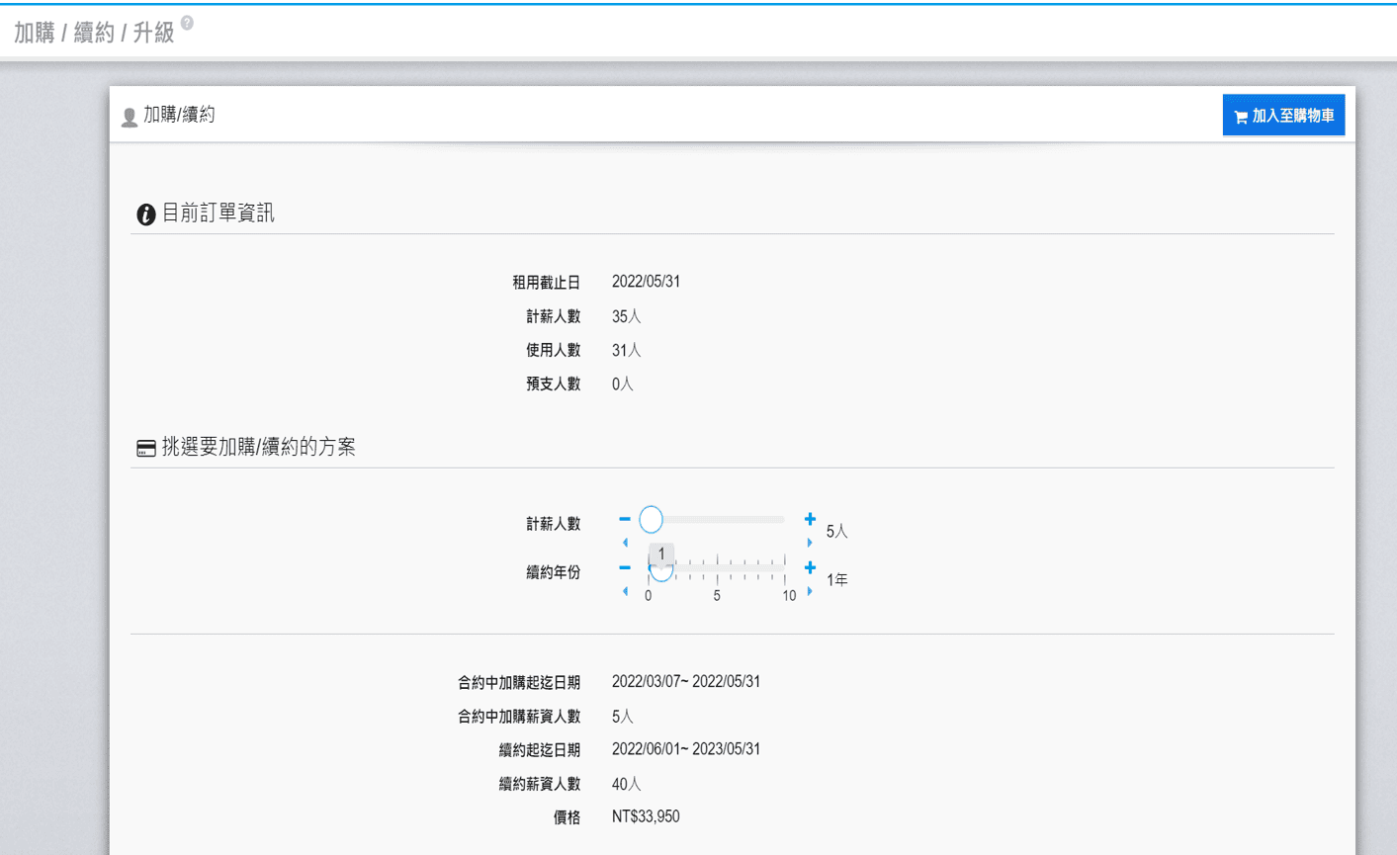This screenshot has height=855, width=1397.
Task: Click the 續約起迄日期 date range text
Action: coord(685,749)
